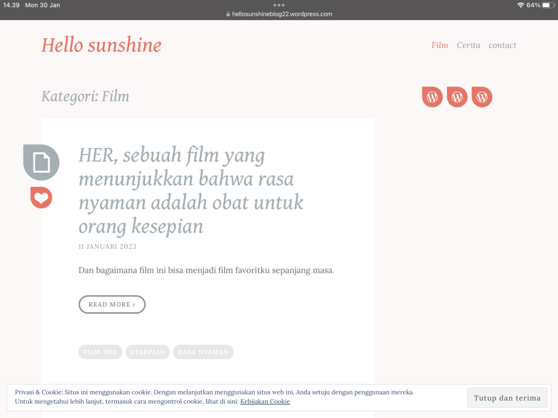The height and width of the screenshot is (418, 558).
Task: Click the 11 JANUARI 2023 post date
Action: point(108,246)
